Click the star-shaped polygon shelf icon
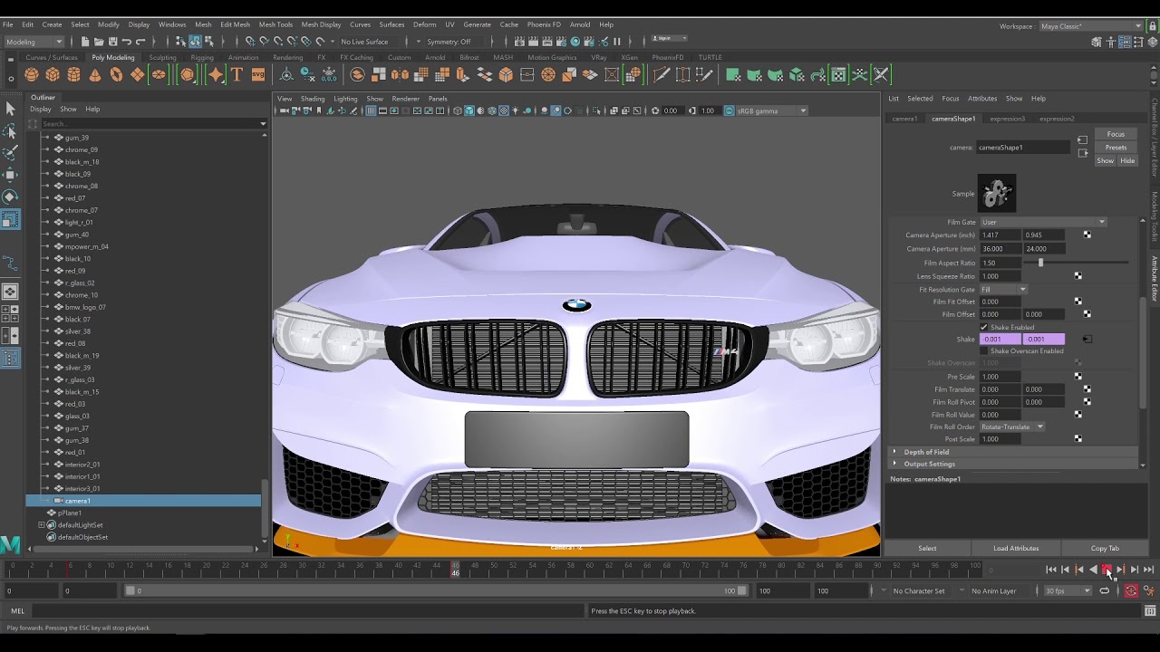Screen dimensions: 1160x652 (216, 75)
